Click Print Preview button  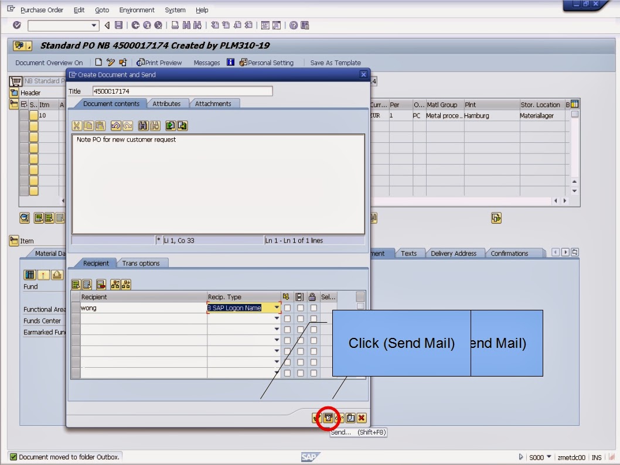coord(159,63)
